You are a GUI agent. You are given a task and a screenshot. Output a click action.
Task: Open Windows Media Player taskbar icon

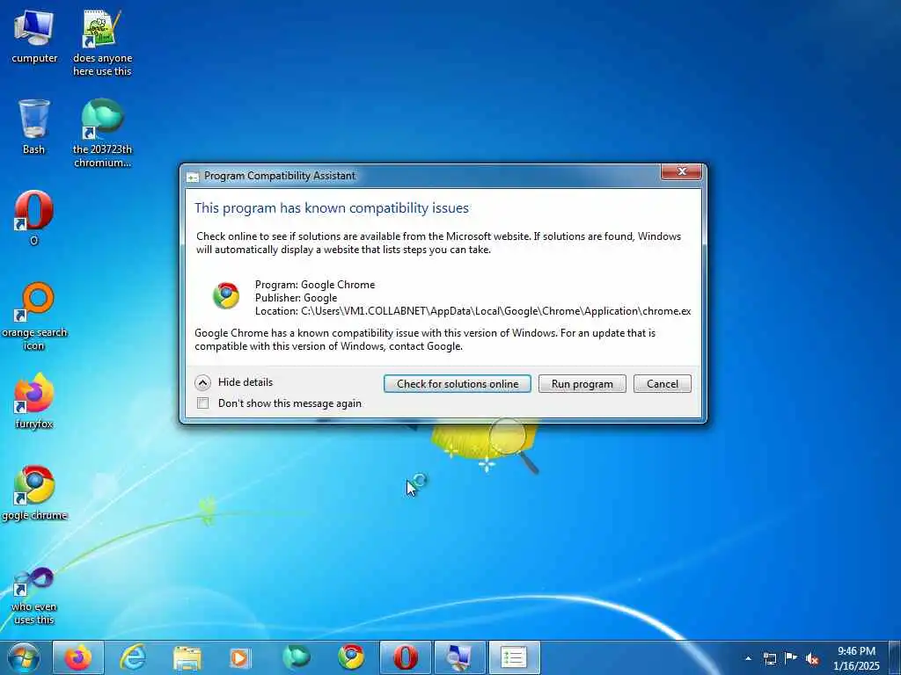pos(240,657)
